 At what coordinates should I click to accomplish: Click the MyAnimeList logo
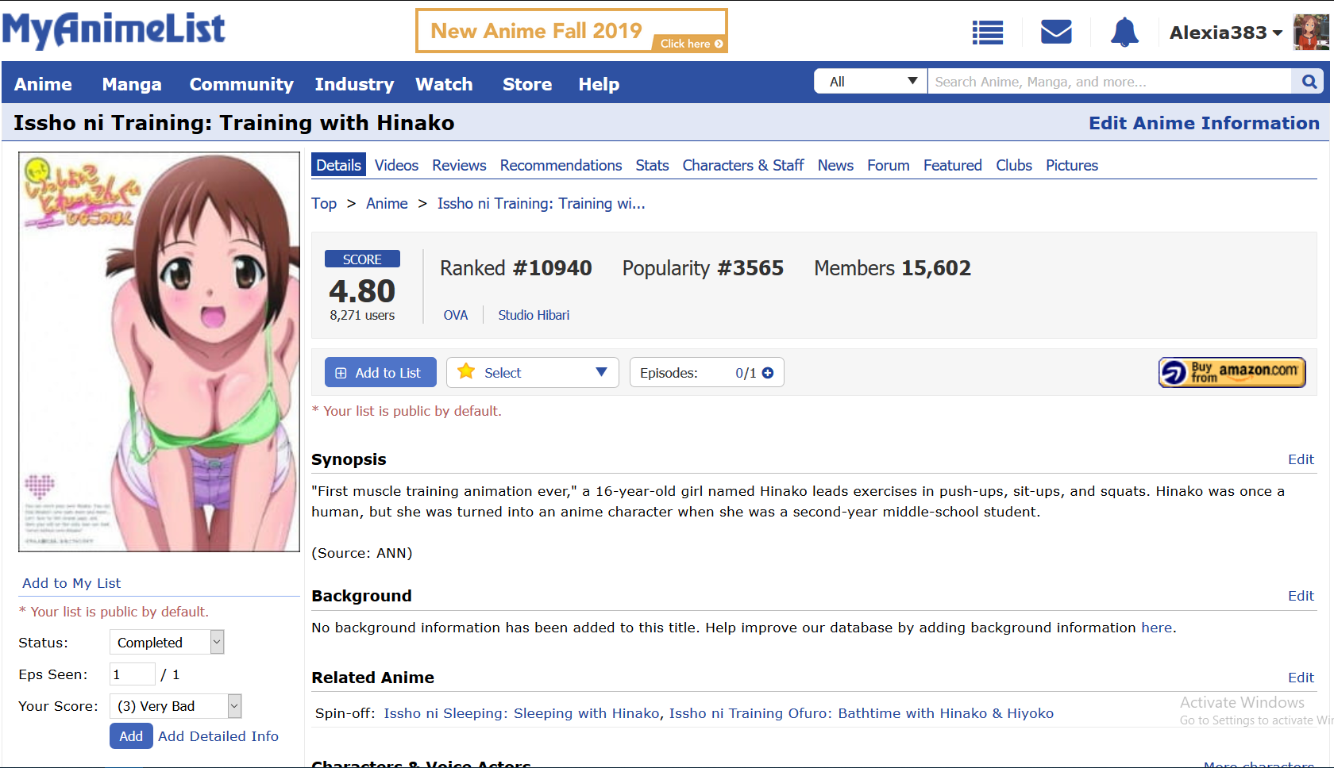click(114, 30)
